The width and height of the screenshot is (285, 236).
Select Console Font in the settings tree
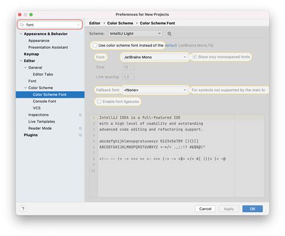point(44,101)
